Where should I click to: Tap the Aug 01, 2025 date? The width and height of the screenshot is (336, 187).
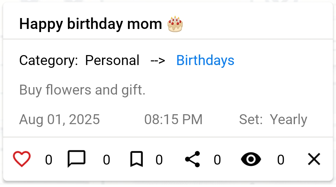(x=59, y=119)
